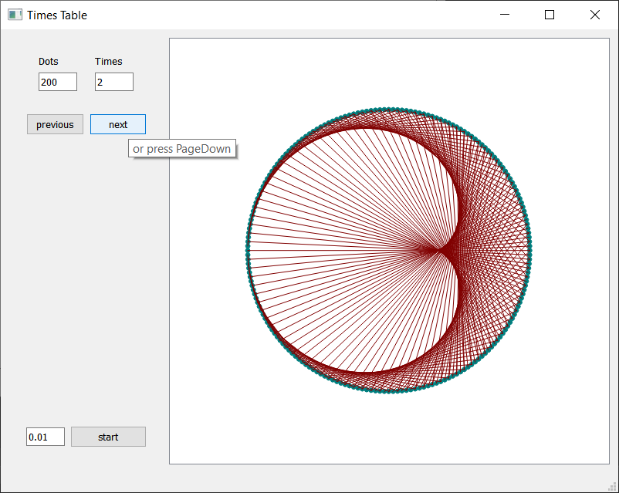The image size is (619, 493).
Task: Click the previous button
Action: (55, 124)
